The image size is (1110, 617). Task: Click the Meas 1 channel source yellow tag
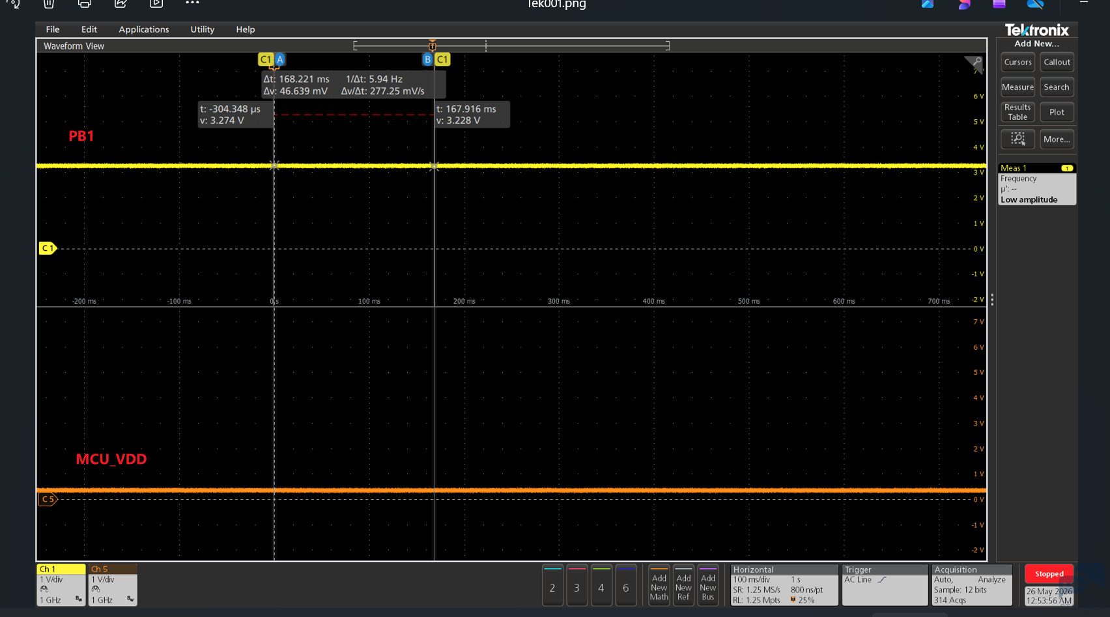(x=1067, y=168)
